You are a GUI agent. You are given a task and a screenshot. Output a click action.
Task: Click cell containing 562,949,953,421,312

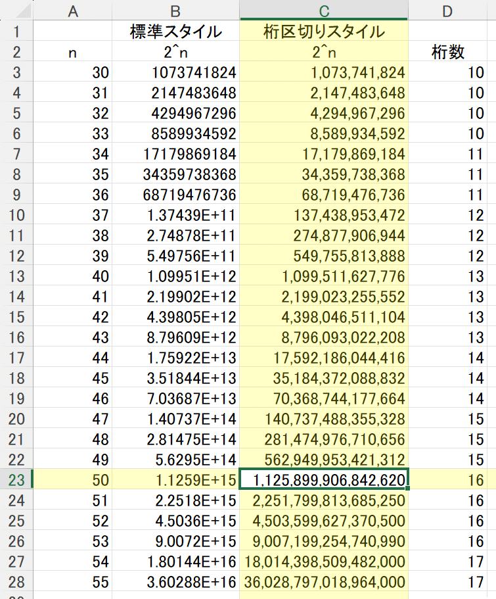point(324,460)
